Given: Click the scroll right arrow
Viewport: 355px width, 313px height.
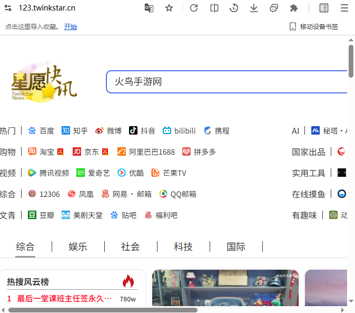Looking at the screenshot, I should [x=342, y=310].
